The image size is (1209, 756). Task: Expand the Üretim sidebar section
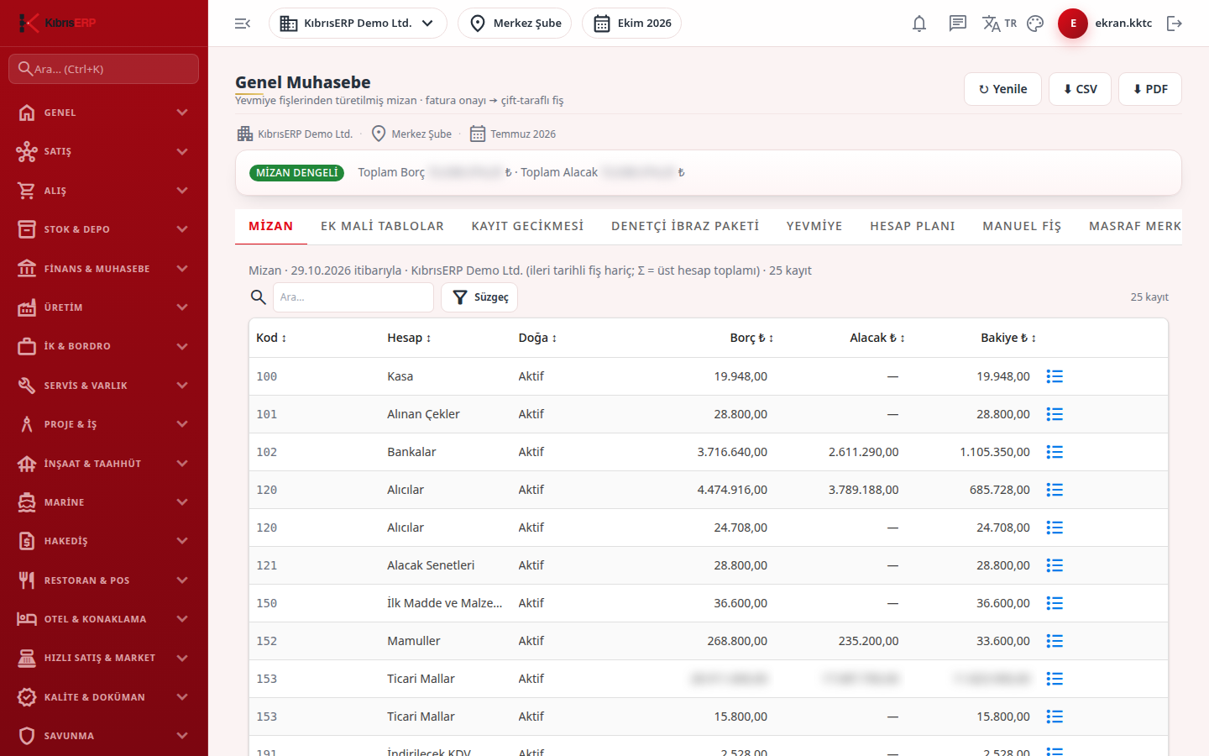click(103, 307)
